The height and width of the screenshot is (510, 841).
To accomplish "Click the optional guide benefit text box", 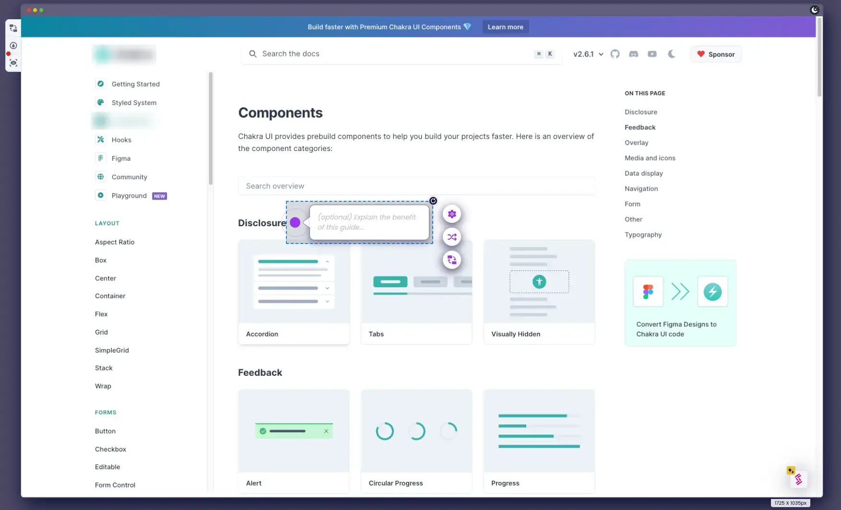I will 369,222.
